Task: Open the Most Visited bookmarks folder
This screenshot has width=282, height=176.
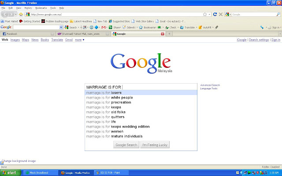Action: (9, 21)
